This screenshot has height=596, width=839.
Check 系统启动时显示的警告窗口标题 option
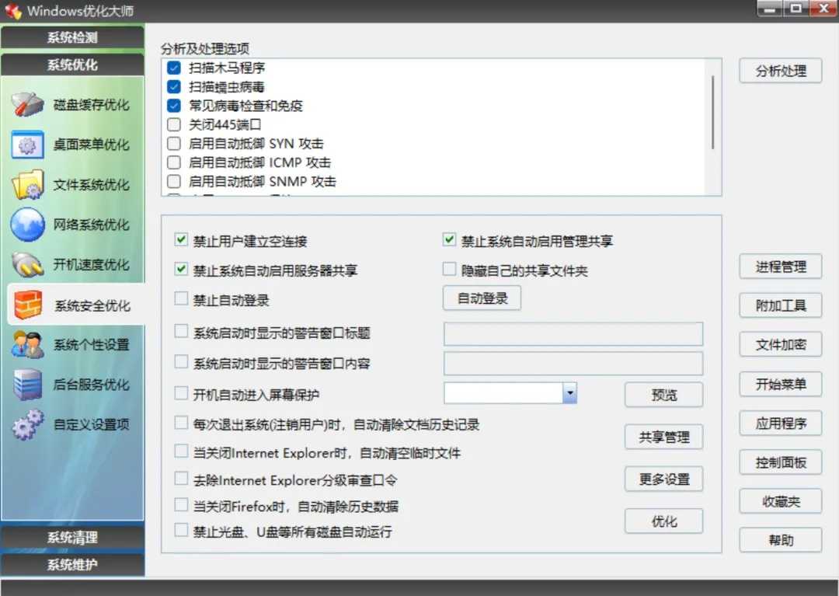181,332
